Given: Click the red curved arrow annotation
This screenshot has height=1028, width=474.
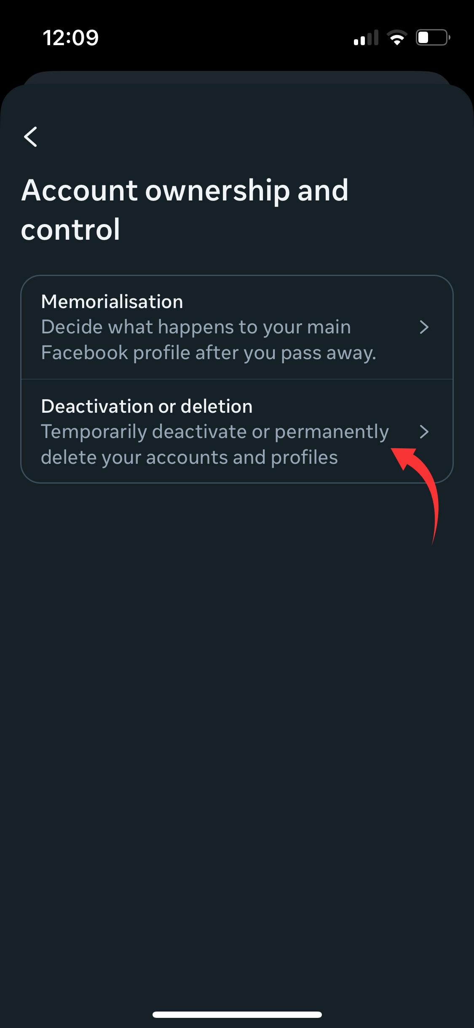Looking at the screenshot, I should pyautogui.click(x=417, y=494).
